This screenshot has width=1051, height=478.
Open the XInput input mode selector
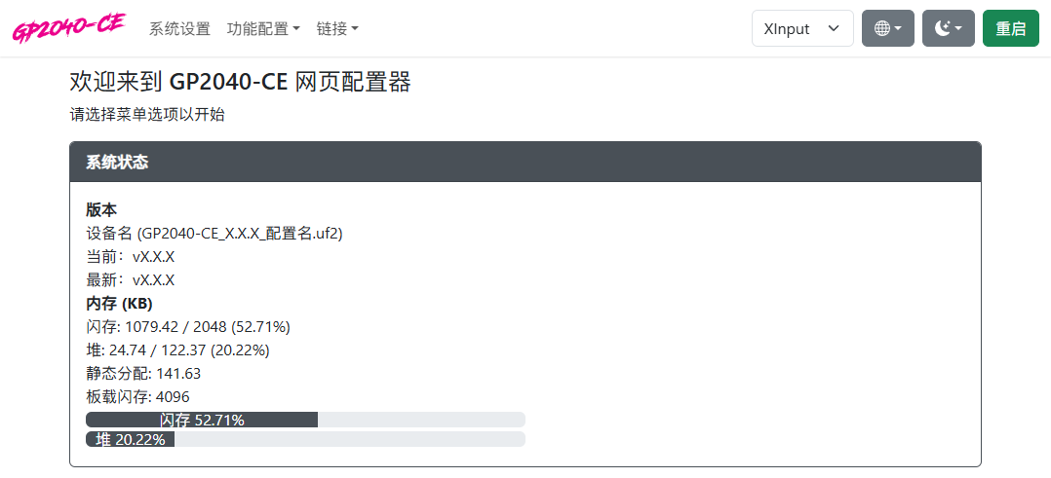[x=801, y=28]
